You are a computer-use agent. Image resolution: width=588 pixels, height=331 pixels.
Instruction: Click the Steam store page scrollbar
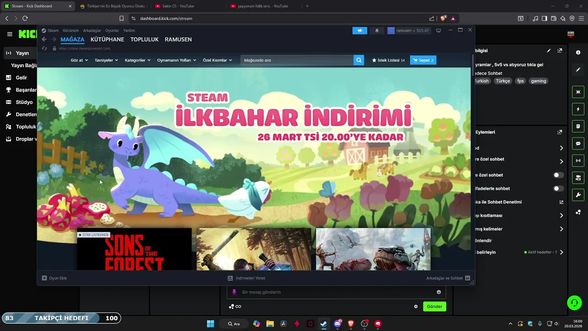(x=473, y=65)
